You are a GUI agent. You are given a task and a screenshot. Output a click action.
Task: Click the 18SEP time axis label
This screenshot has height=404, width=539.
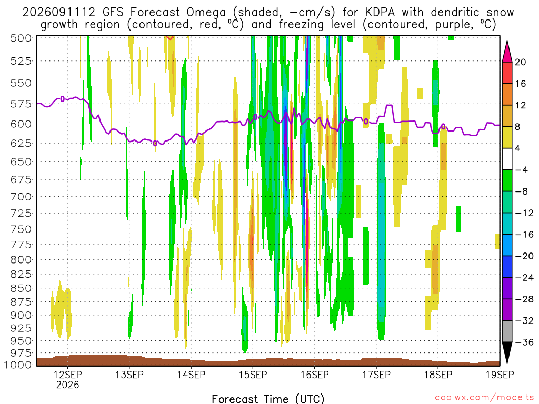pos(438,375)
